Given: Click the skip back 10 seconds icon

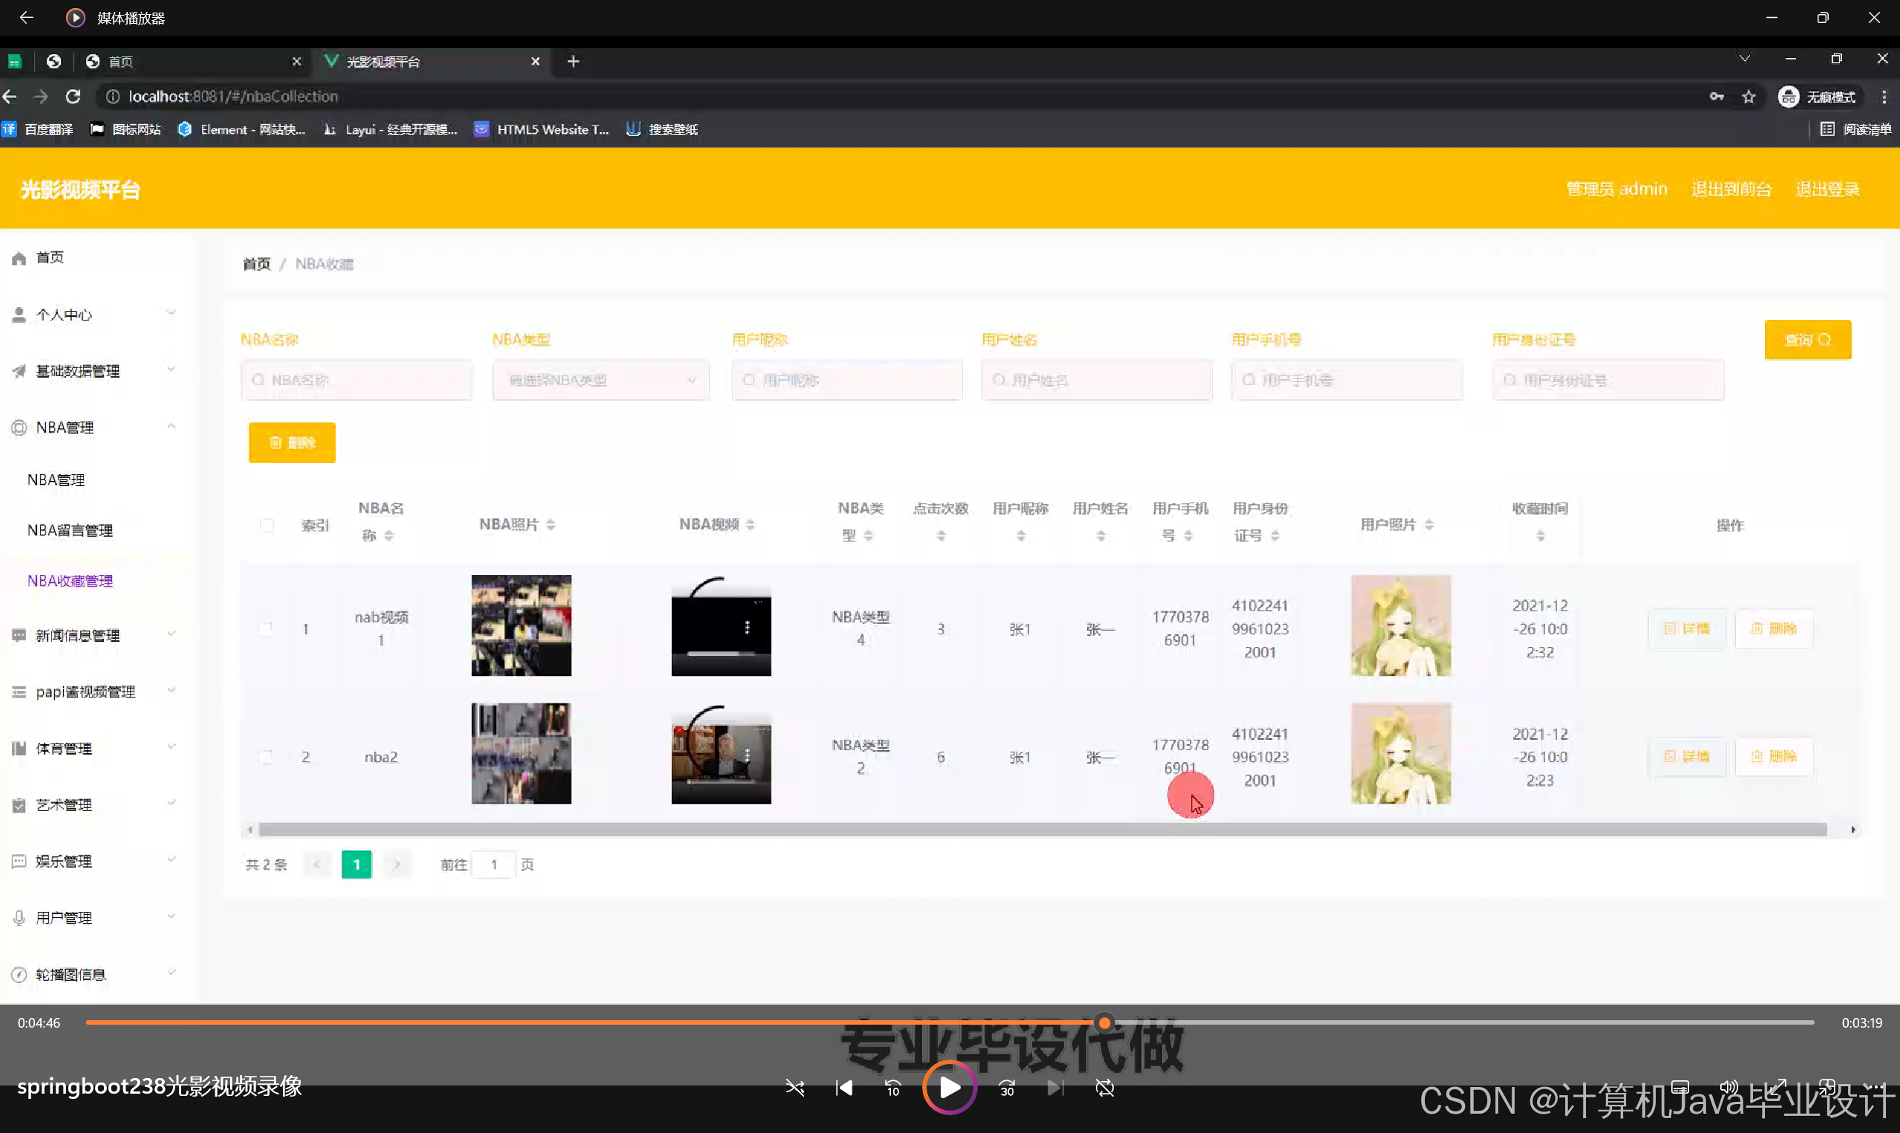Looking at the screenshot, I should pos(892,1088).
